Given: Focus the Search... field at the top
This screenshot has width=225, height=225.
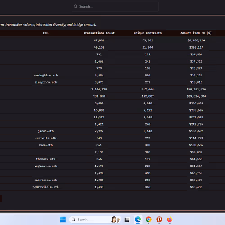Looking at the screenshot, I should point(115,7).
